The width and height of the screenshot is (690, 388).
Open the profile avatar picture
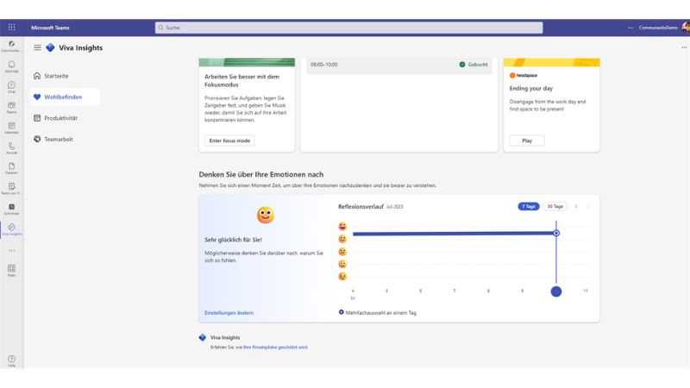pyautogui.click(x=686, y=28)
